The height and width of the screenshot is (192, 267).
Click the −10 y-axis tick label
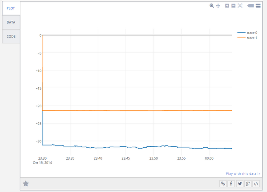pos(39,71)
